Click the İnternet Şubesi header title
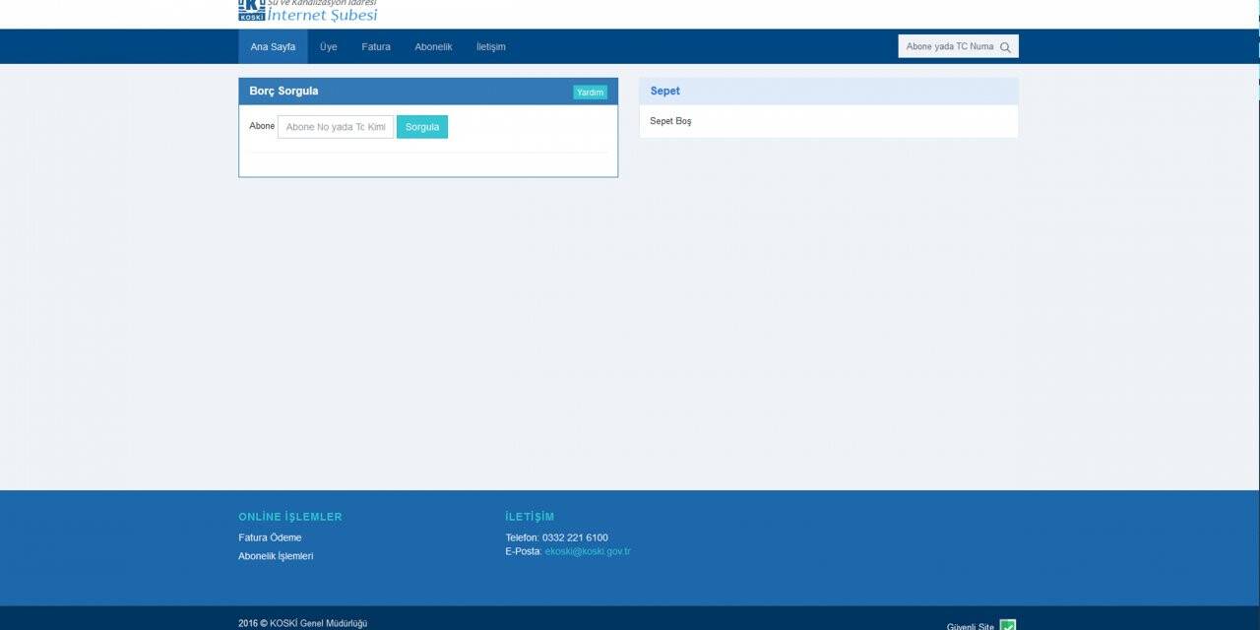This screenshot has height=630, width=1260. coord(323,15)
